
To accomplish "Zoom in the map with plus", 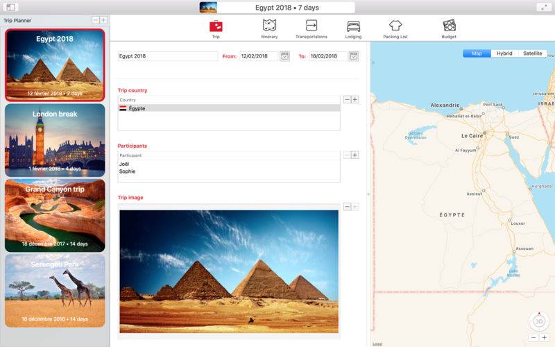I will pyautogui.click(x=544, y=337).
